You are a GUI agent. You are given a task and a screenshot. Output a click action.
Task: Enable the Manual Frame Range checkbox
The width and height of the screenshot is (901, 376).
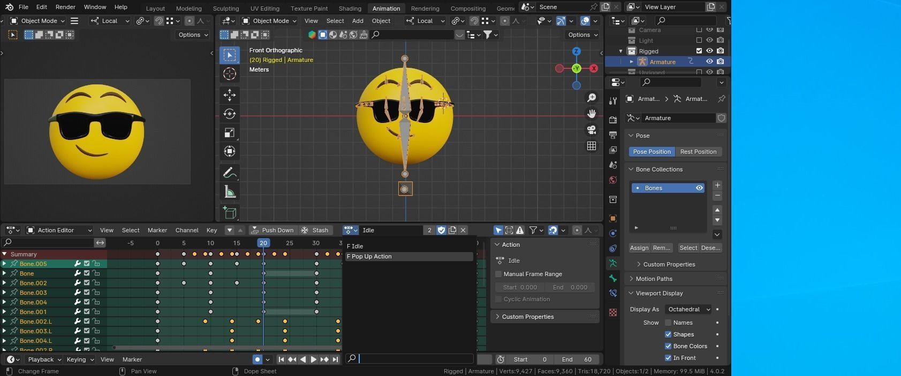[x=499, y=274]
